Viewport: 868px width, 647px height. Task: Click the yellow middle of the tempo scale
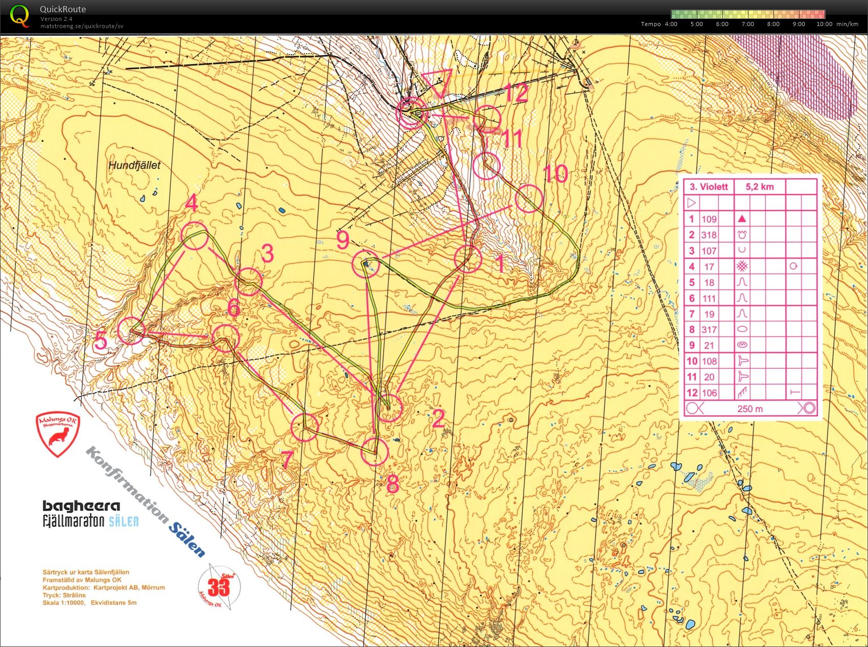(748, 14)
